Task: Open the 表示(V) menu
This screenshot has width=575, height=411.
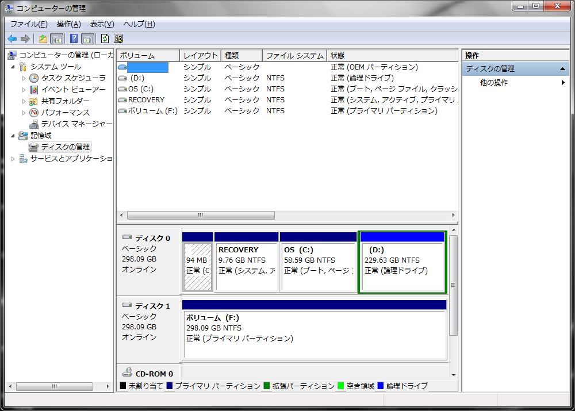Action: [x=102, y=24]
